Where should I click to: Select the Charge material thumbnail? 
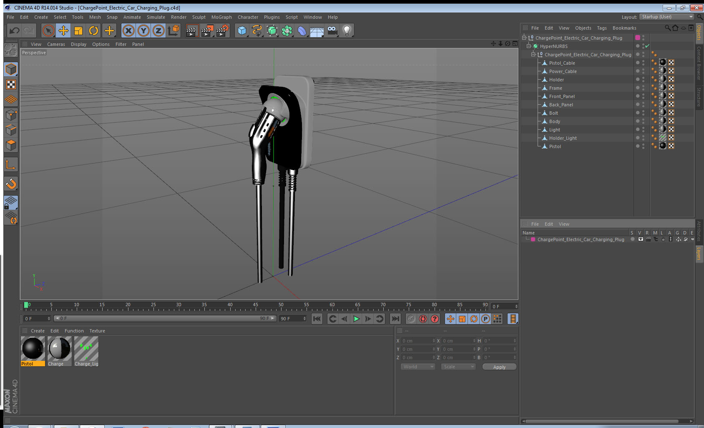pos(60,349)
